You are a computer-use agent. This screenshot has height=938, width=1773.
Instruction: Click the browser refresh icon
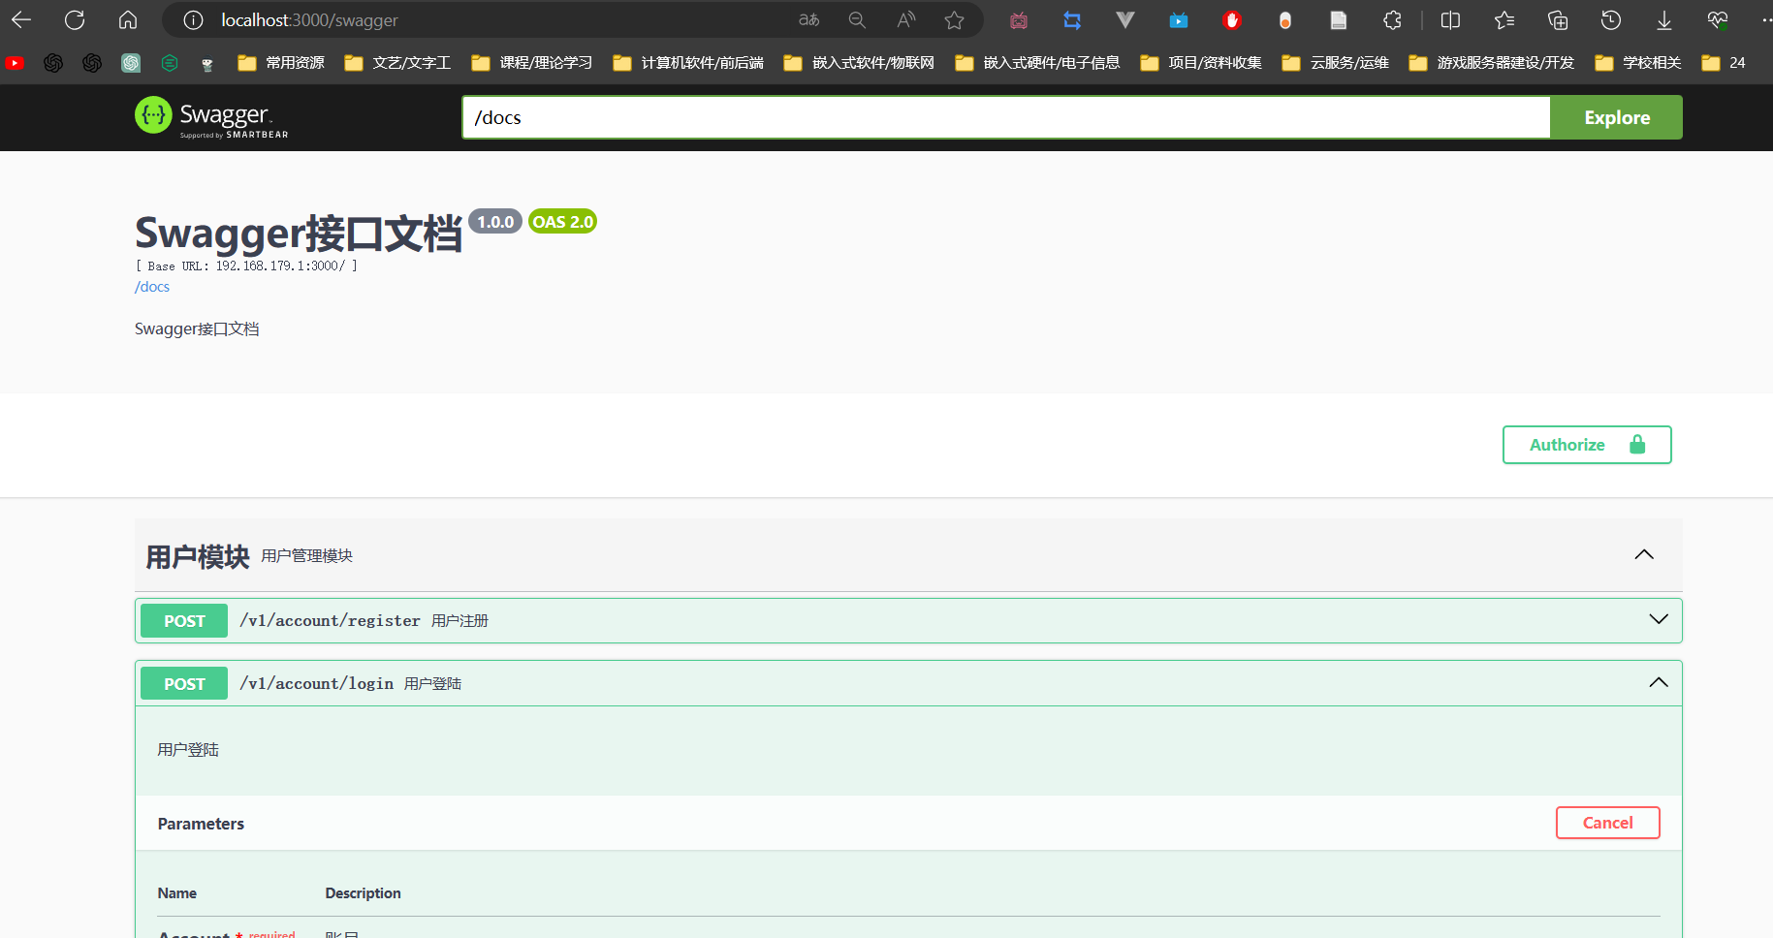point(75,20)
